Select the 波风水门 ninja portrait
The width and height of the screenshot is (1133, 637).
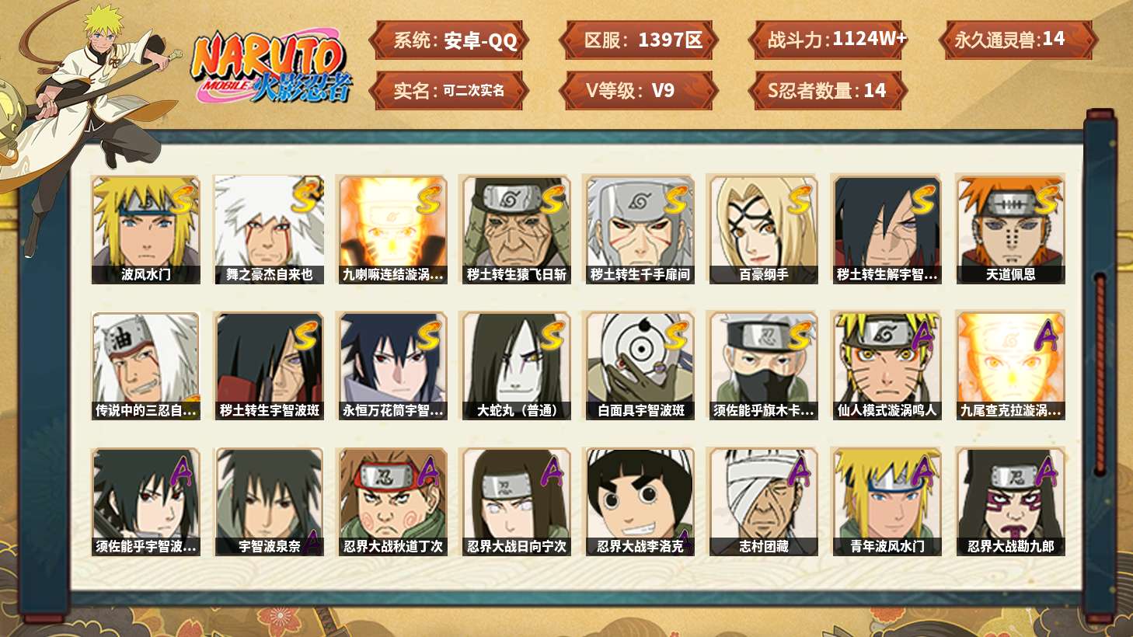pos(145,230)
